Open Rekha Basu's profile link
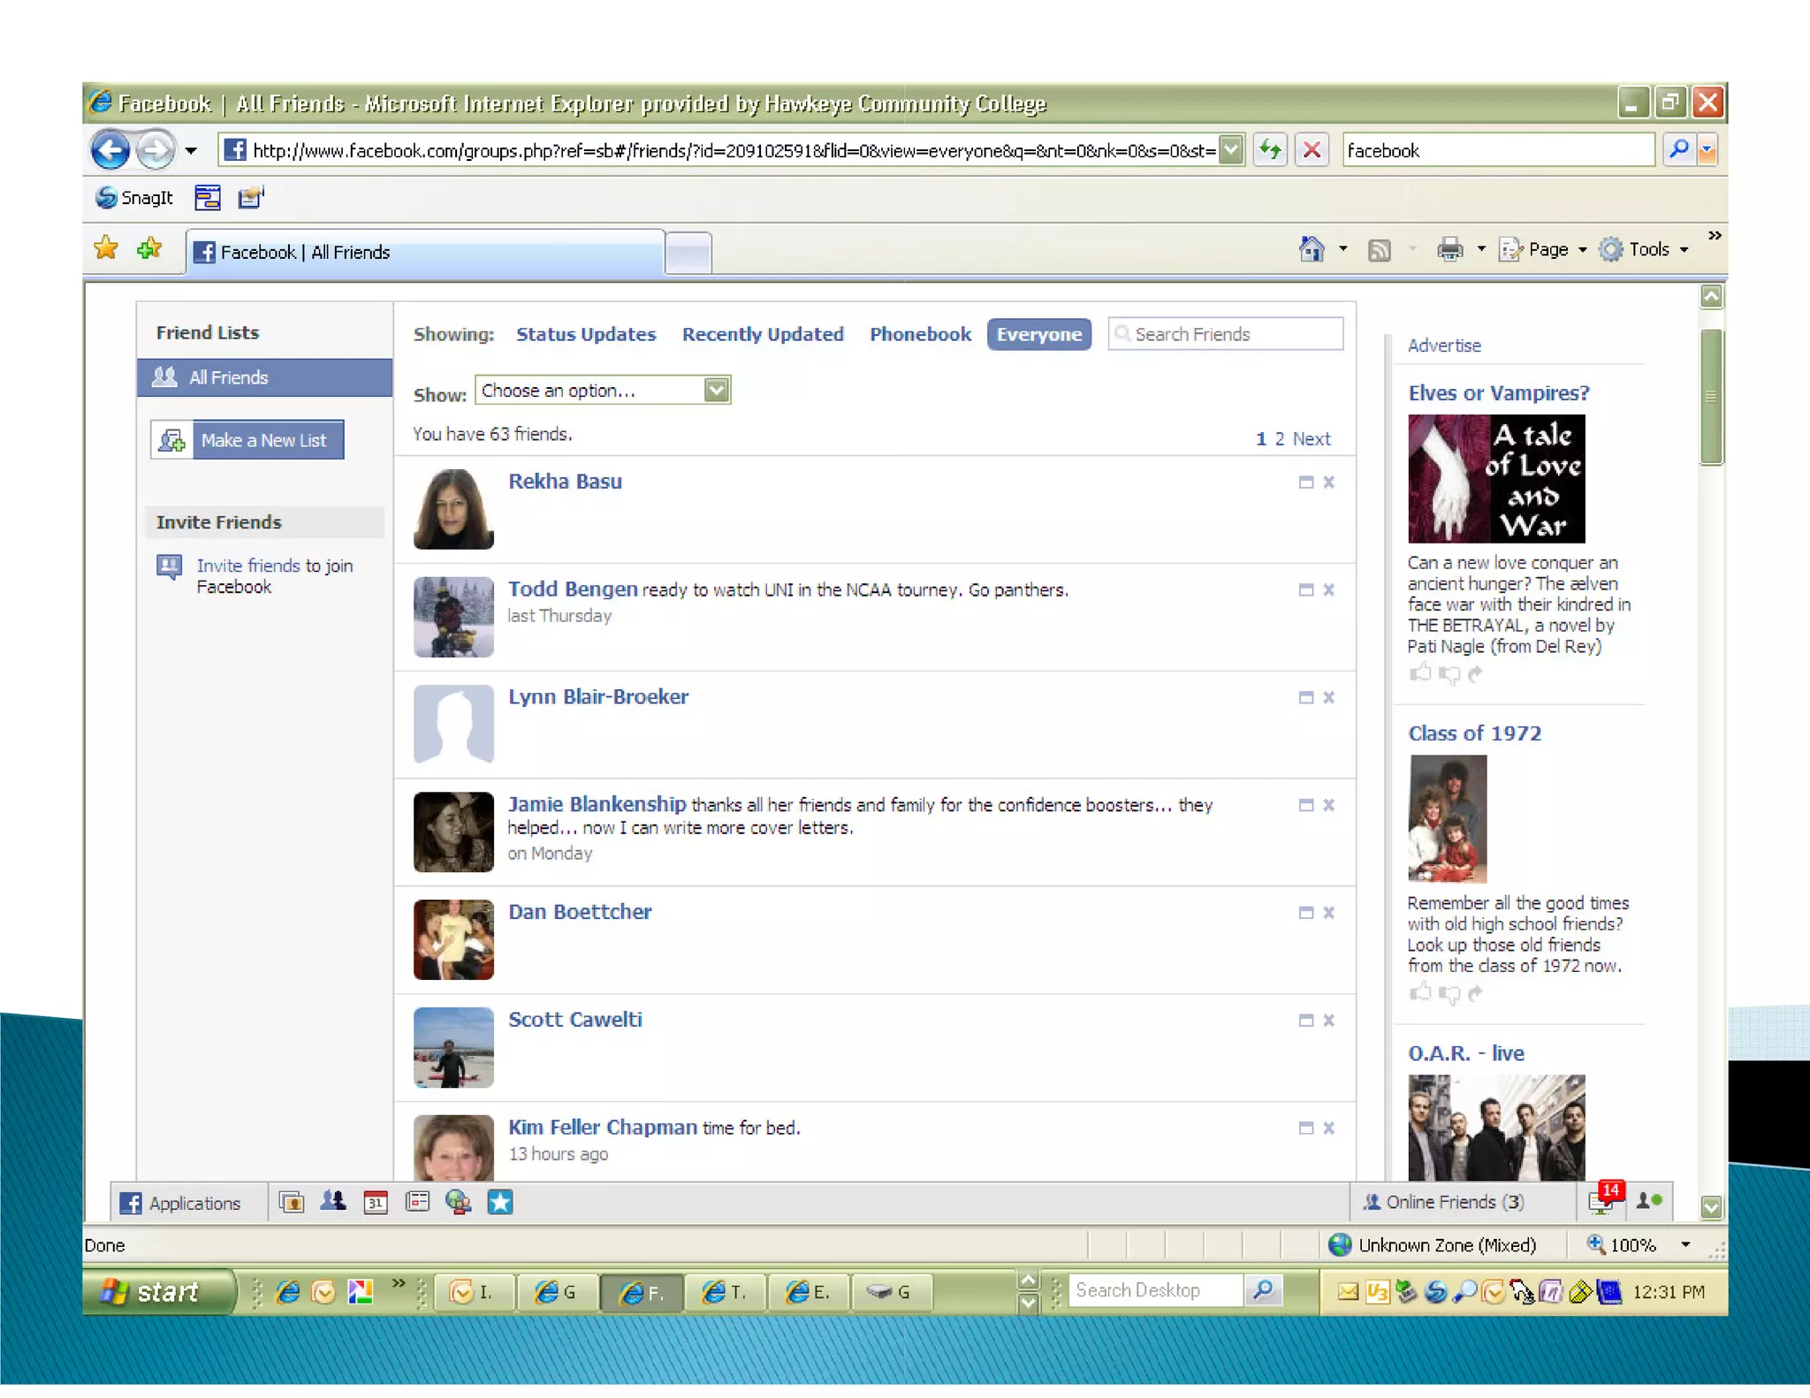The image size is (1810, 1398). (565, 482)
